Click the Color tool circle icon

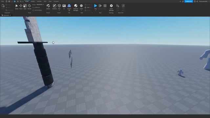tap(81, 6)
